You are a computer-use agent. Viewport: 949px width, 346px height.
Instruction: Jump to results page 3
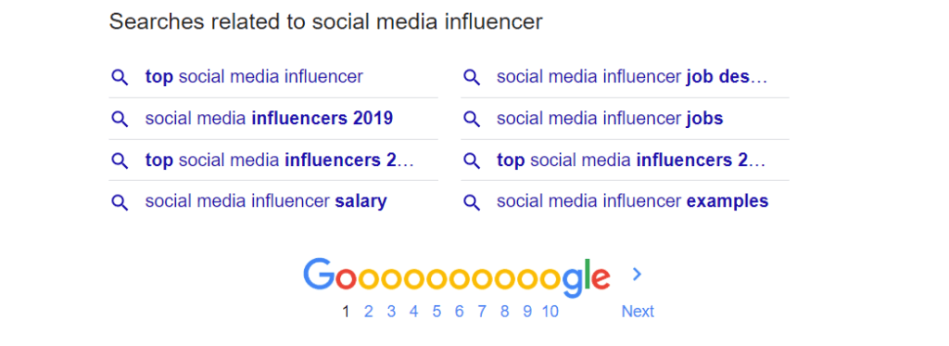(391, 312)
